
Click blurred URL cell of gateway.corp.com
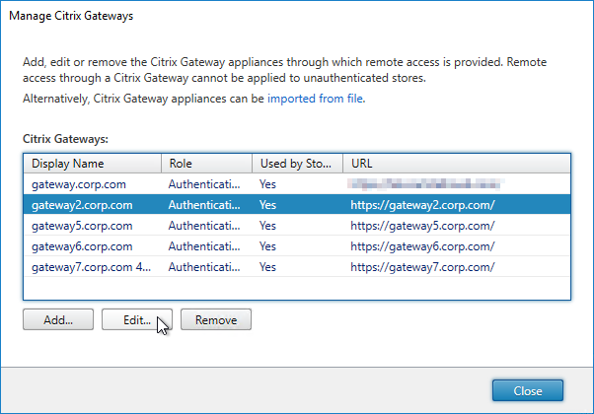[x=426, y=184]
